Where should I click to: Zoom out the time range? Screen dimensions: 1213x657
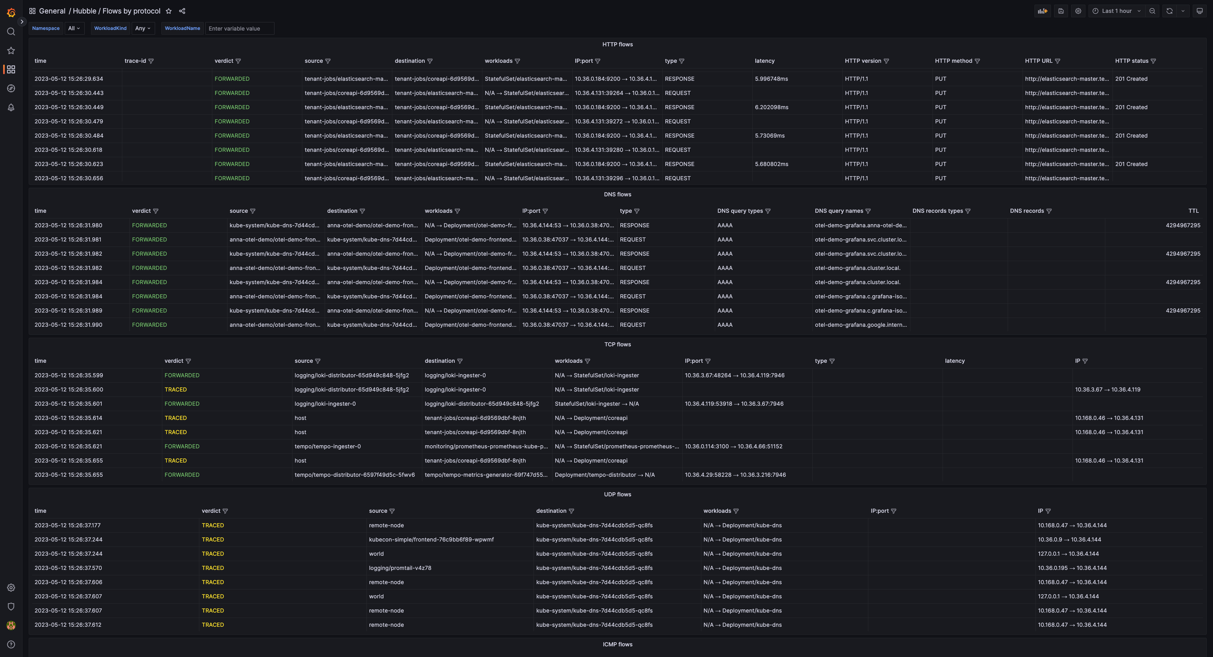click(x=1152, y=11)
